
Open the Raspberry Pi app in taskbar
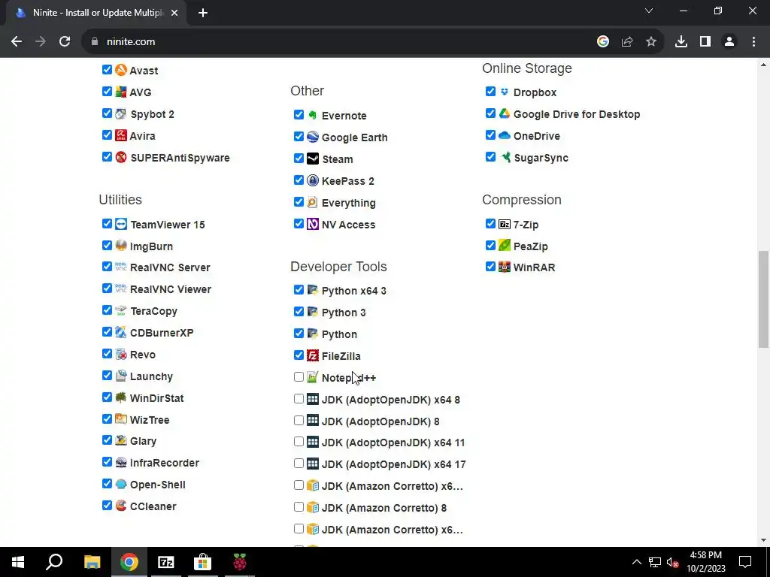tap(240, 562)
